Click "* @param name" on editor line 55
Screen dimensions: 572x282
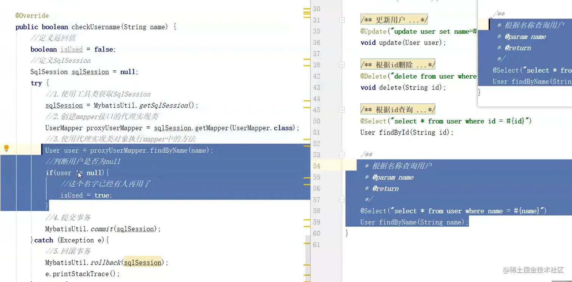[x=389, y=177]
